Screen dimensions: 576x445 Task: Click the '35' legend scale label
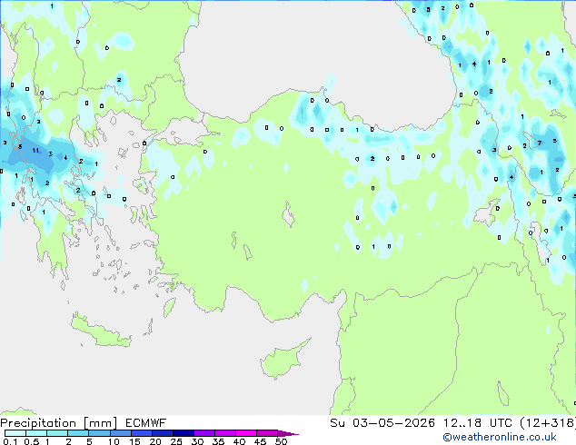click(x=218, y=441)
